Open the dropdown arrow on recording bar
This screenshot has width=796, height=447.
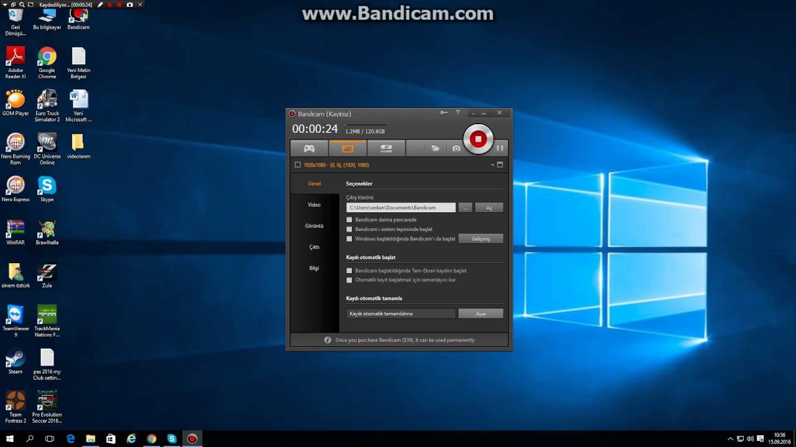point(4,4)
